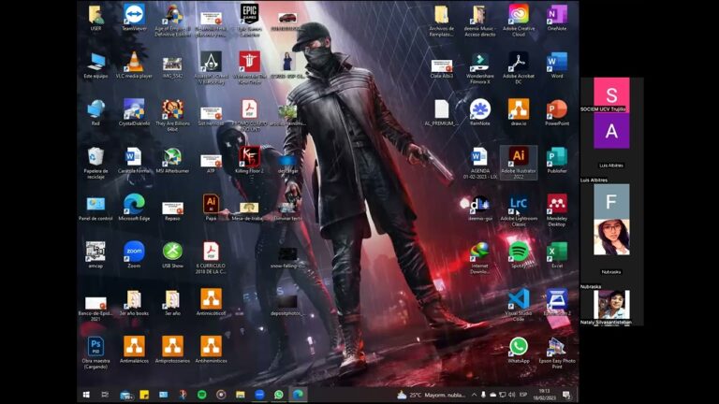Open the volume control tray icon
This screenshot has width=719, height=404.
pos(512,395)
